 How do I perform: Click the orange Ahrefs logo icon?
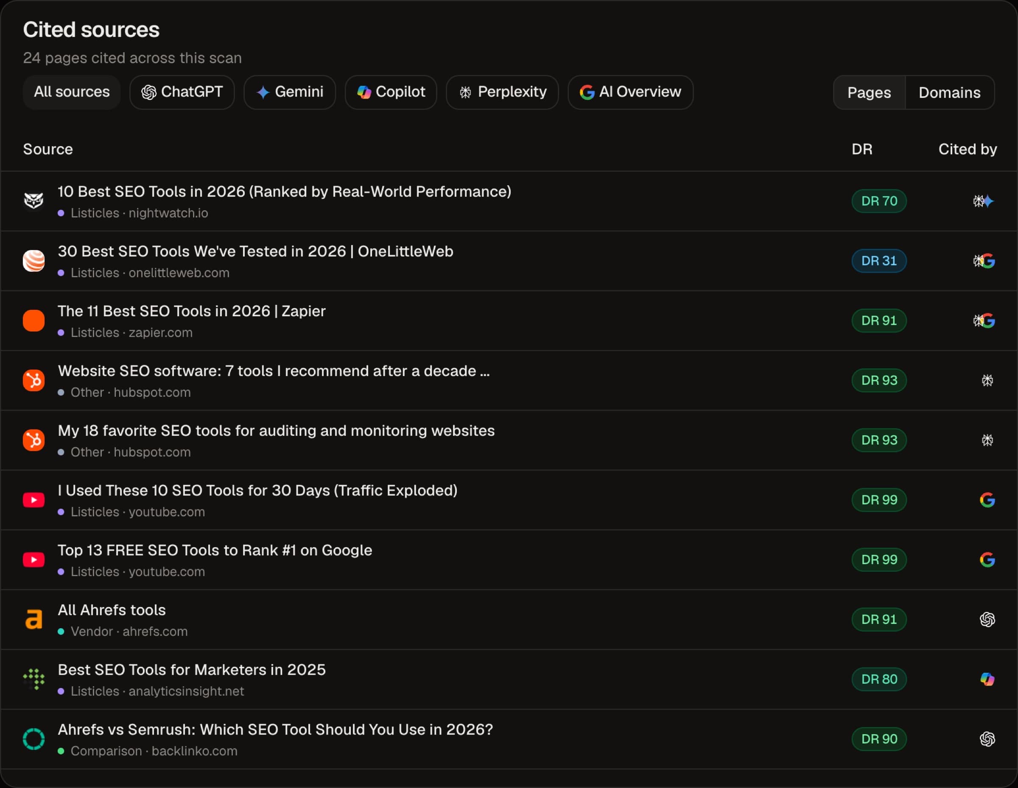pos(34,619)
